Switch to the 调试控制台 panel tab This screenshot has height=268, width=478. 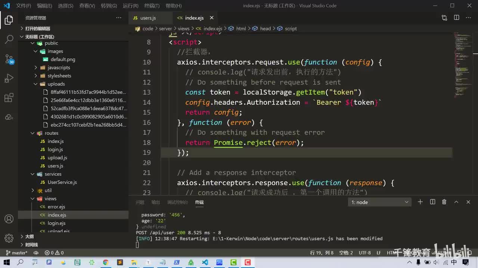(177, 202)
